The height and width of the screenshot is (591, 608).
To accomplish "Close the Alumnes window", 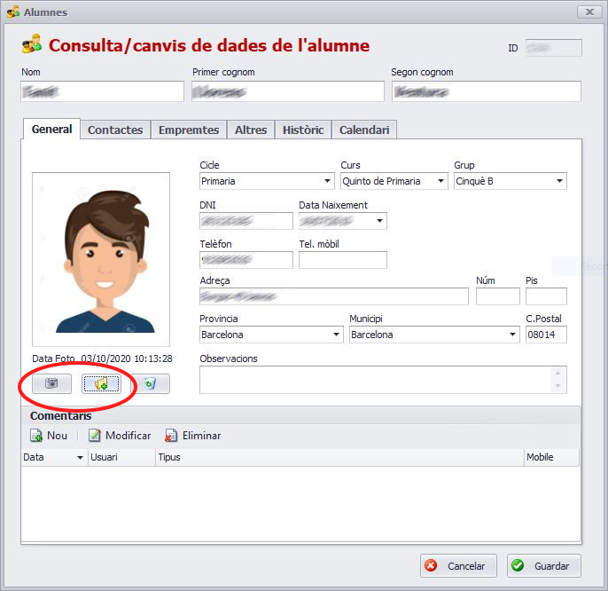I will [x=589, y=12].
